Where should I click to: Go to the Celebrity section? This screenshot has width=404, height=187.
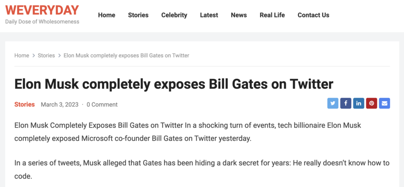[174, 15]
